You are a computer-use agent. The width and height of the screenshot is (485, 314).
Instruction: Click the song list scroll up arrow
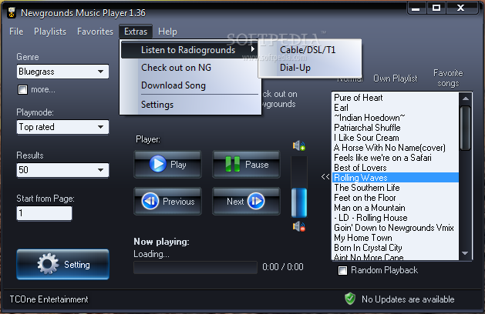click(x=465, y=99)
